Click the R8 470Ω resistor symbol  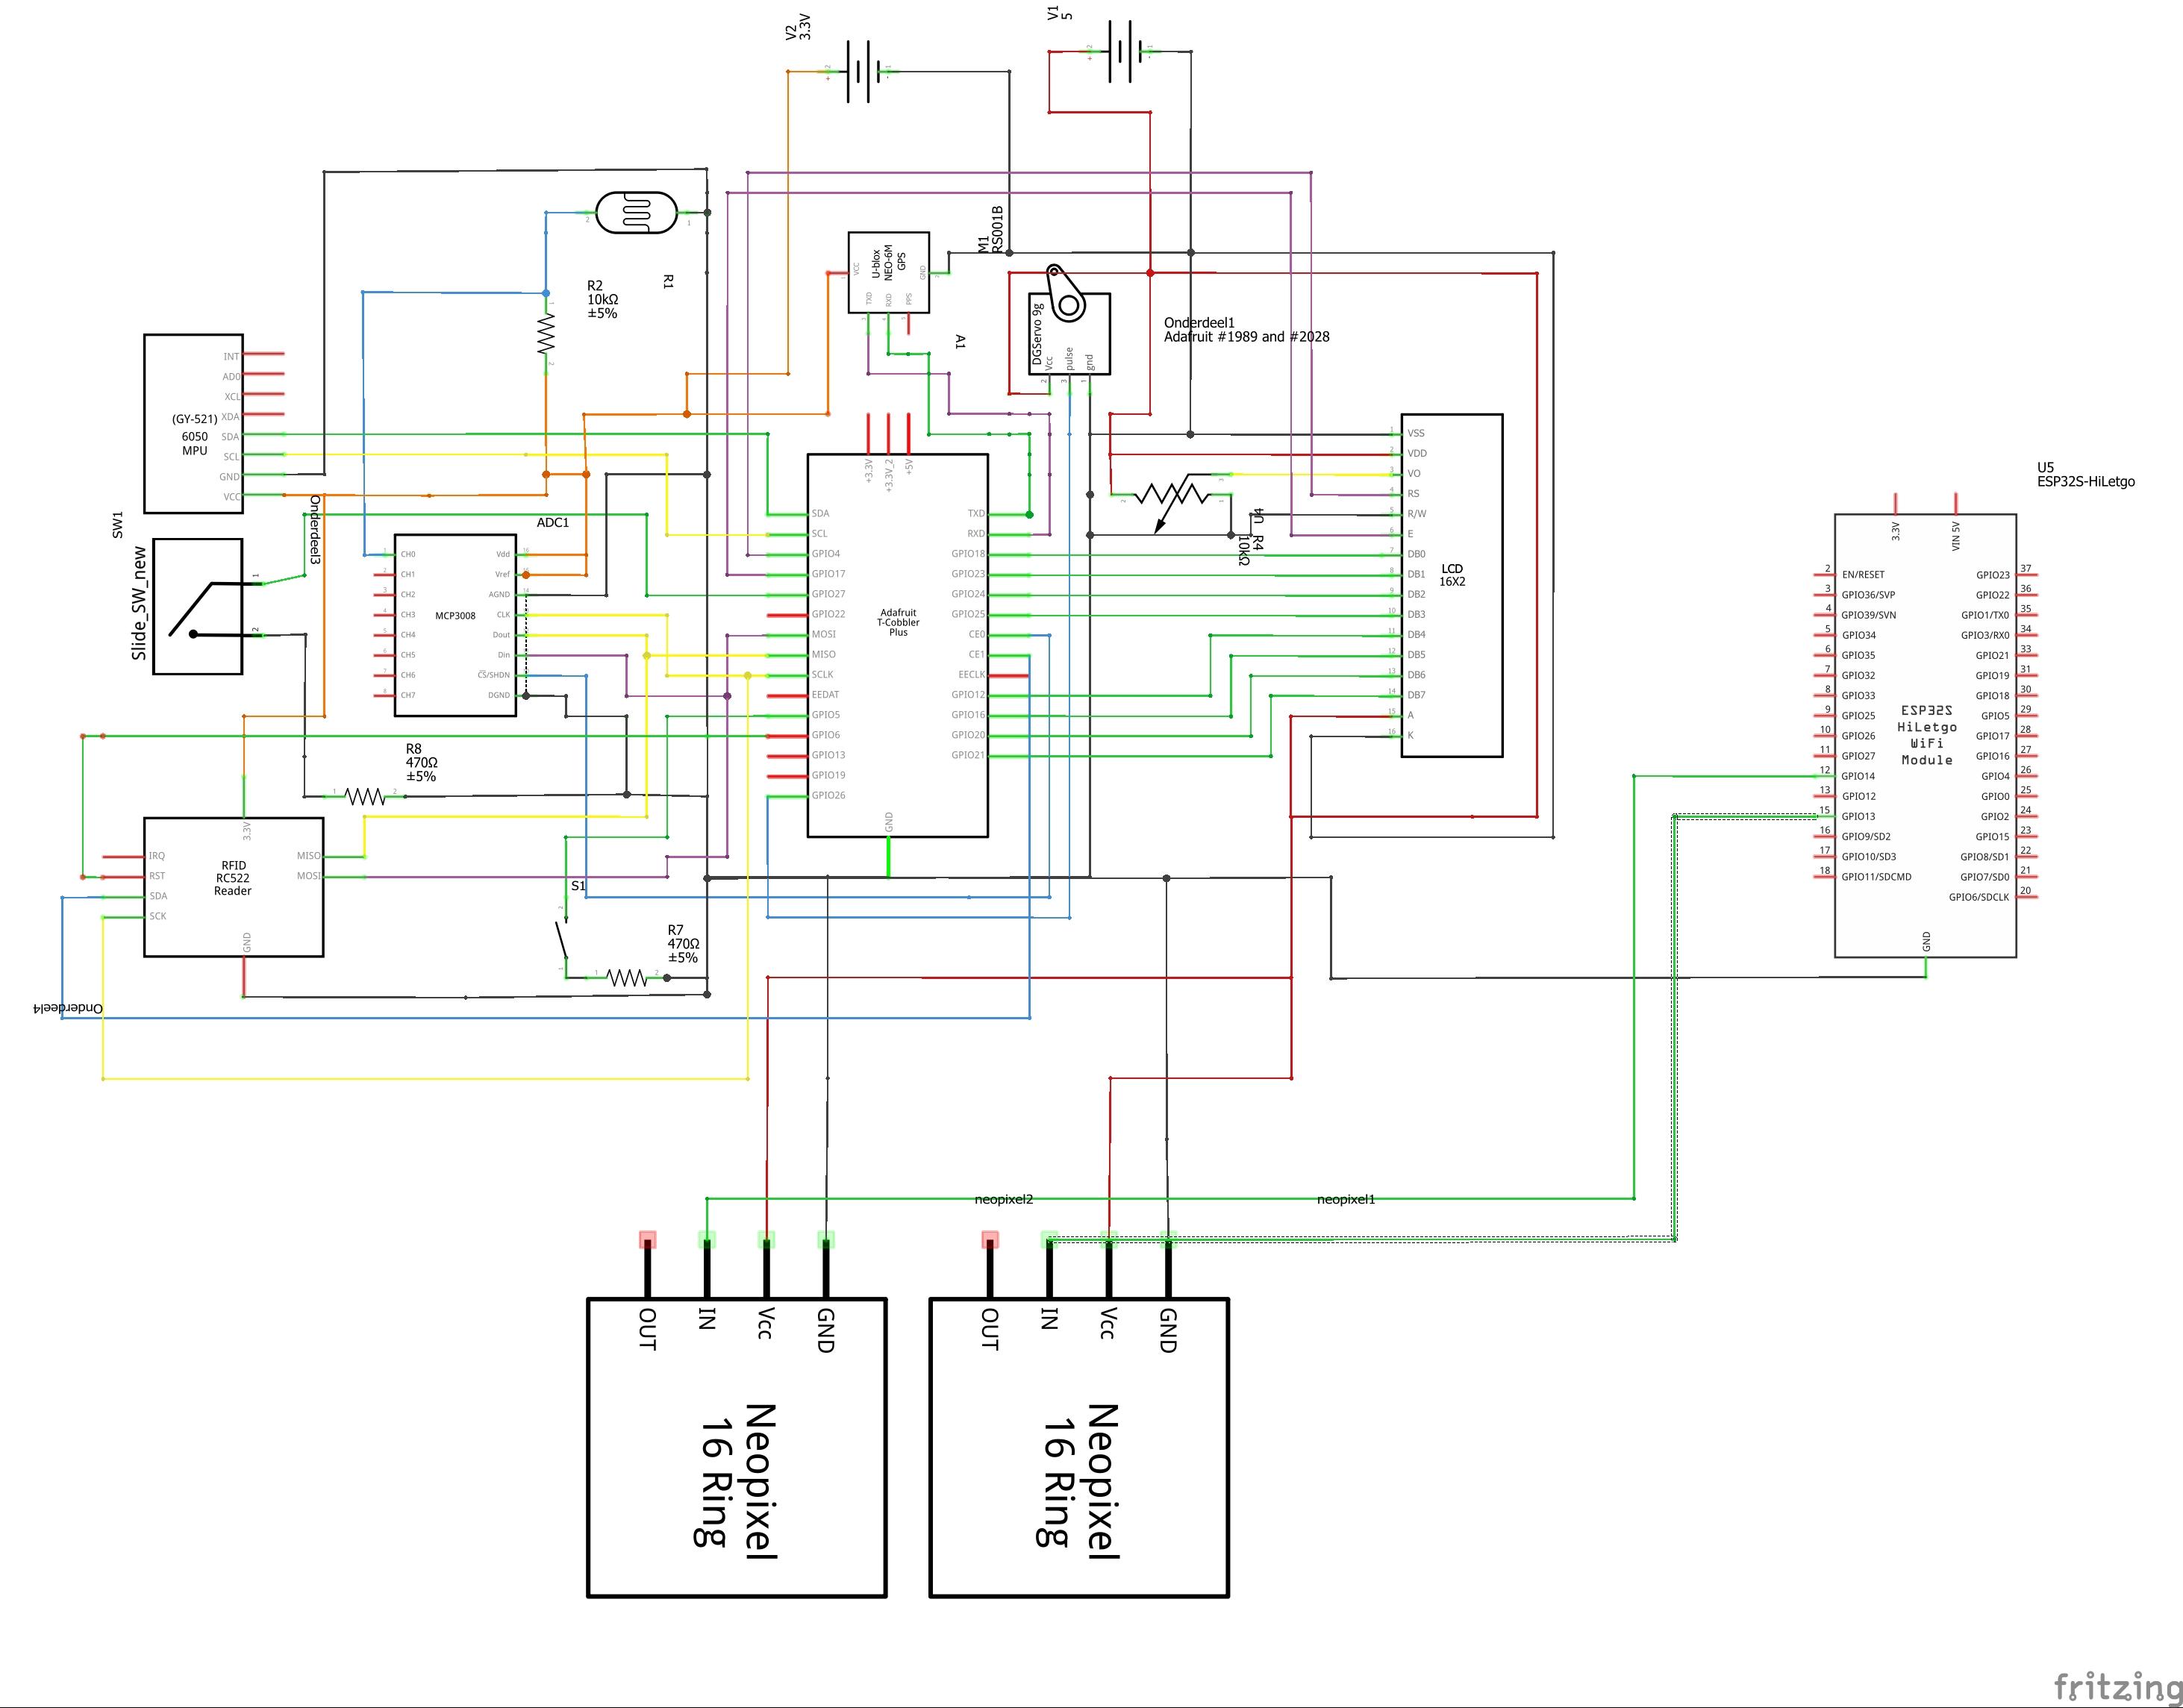365,796
